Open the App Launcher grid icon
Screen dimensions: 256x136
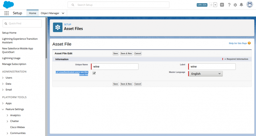tap(6, 13)
